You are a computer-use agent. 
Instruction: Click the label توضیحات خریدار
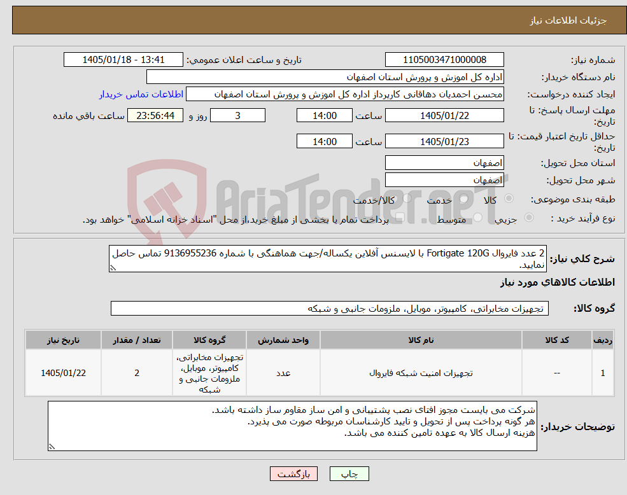578,427
